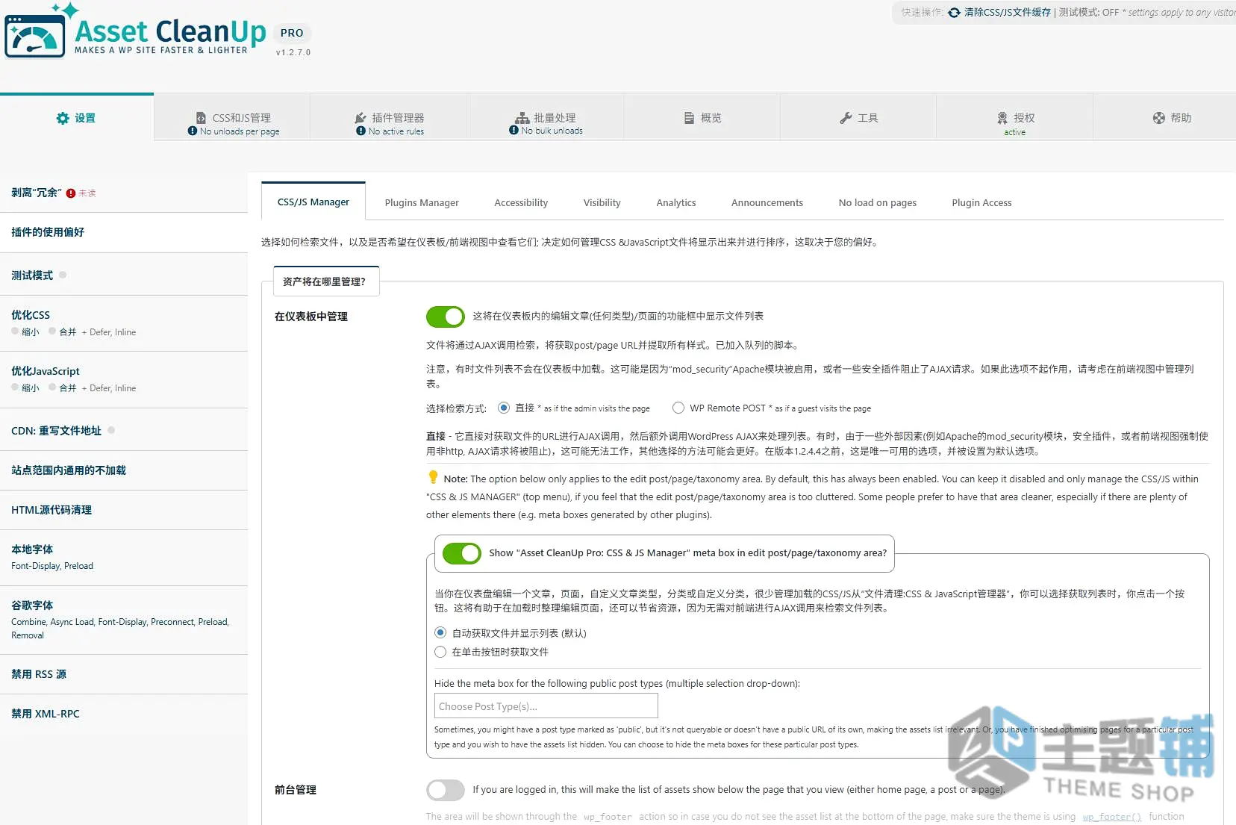Switch to the Plugins Manager tab
This screenshot has width=1236, height=825.
[422, 203]
